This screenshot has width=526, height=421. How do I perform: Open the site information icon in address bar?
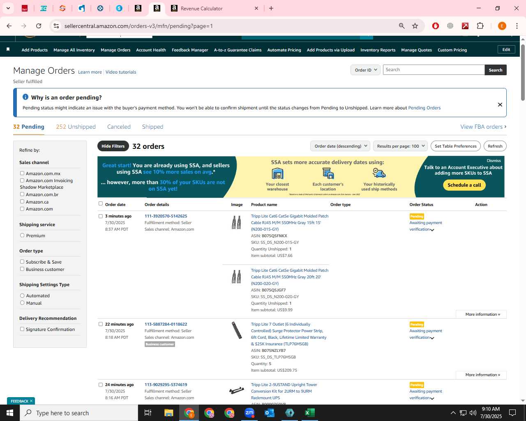(56, 26)
